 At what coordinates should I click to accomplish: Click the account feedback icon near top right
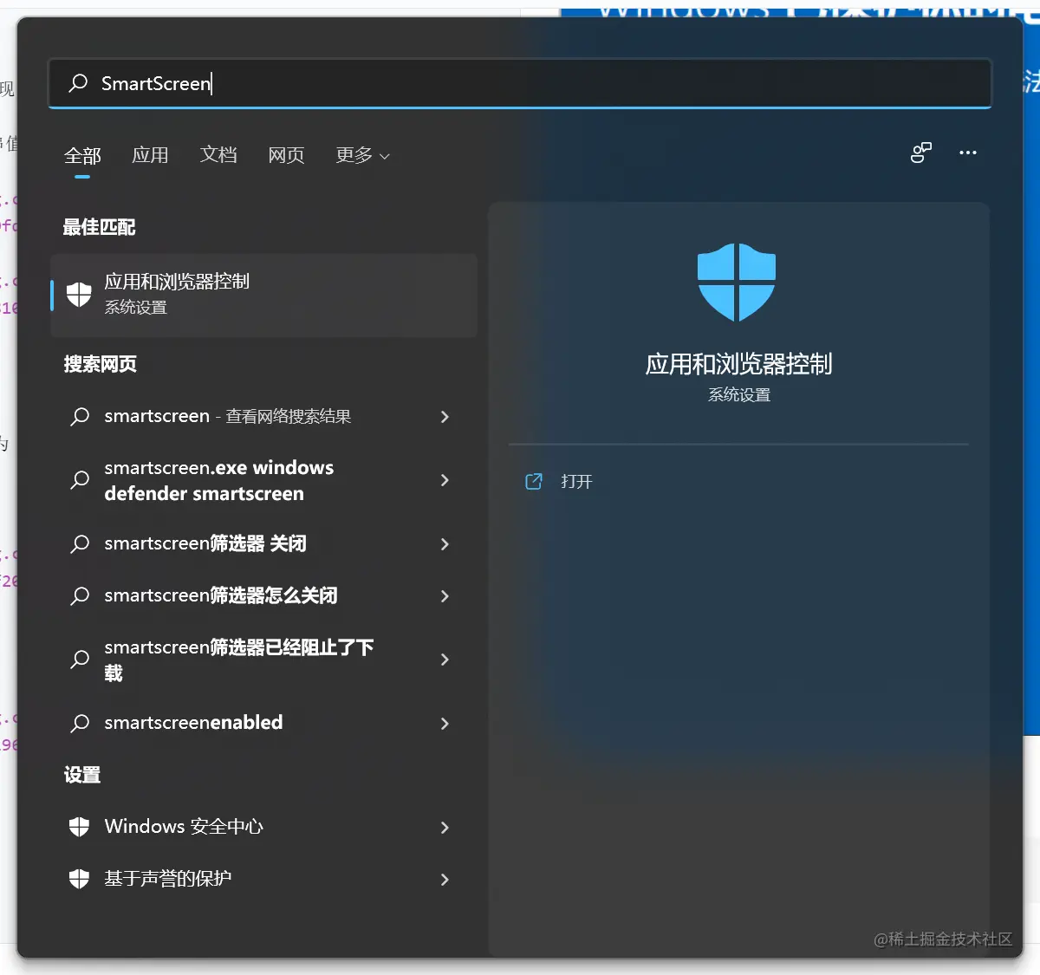(x=920, y=153)
